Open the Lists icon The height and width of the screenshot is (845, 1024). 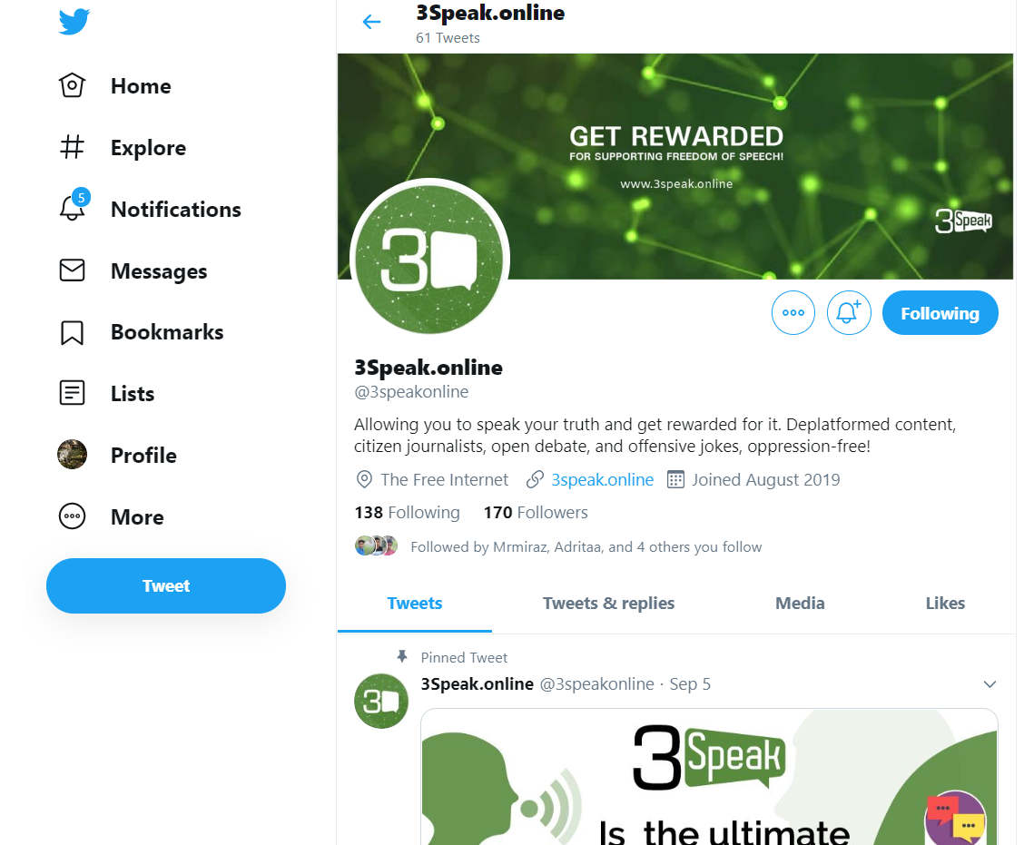tap(72, 393)
